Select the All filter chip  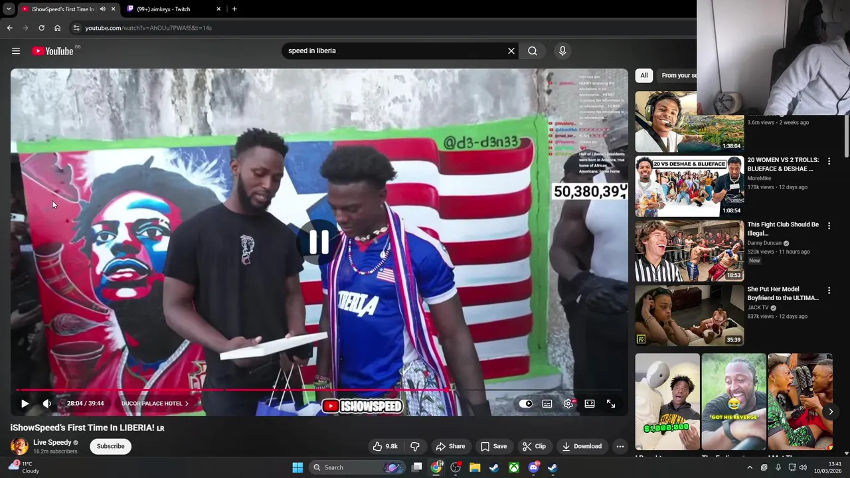pyautogui.click(x=644, y=76)
